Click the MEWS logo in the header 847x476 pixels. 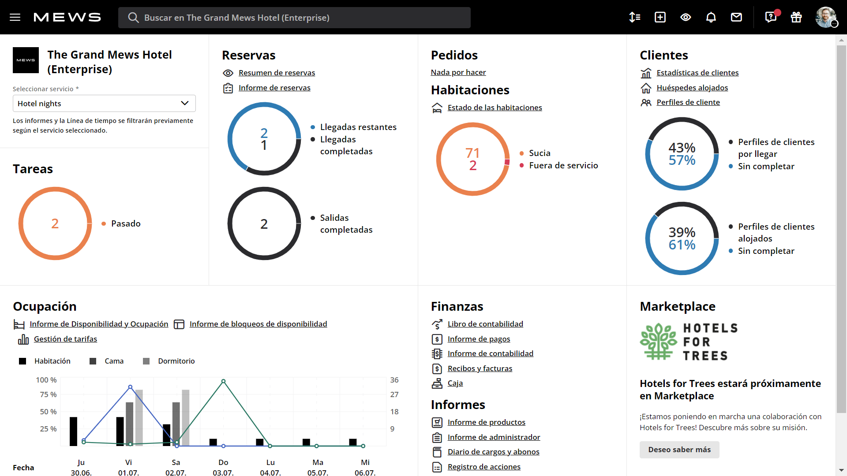click(x=67, y=17)
